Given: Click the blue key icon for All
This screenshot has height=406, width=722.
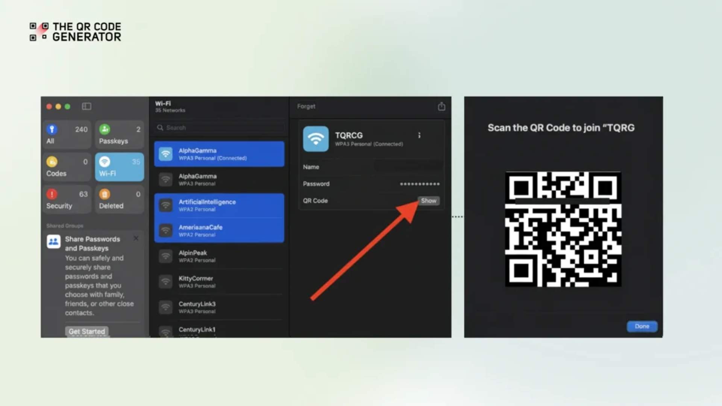Looking at the screenshot, I should click(52, 129).
